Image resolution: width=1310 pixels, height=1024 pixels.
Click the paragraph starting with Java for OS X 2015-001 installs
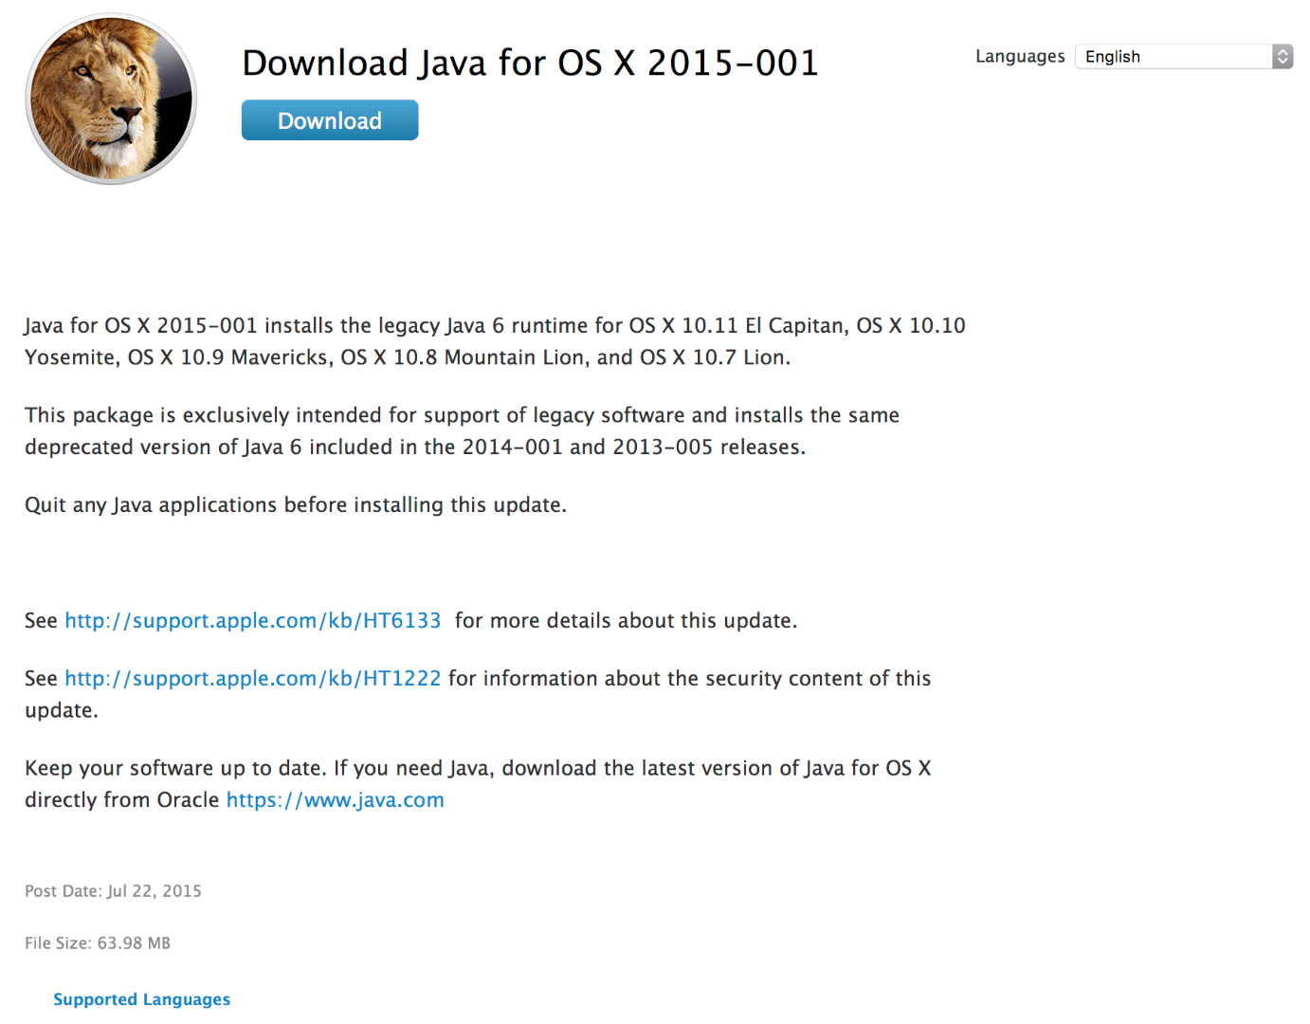495,341
